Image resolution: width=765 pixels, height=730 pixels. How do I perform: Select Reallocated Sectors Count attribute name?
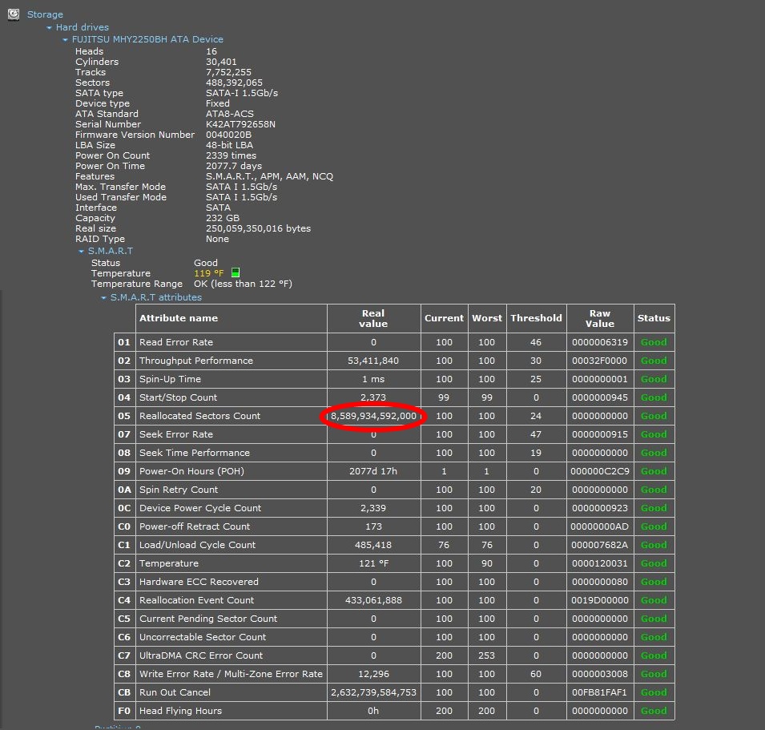(200, 416)
